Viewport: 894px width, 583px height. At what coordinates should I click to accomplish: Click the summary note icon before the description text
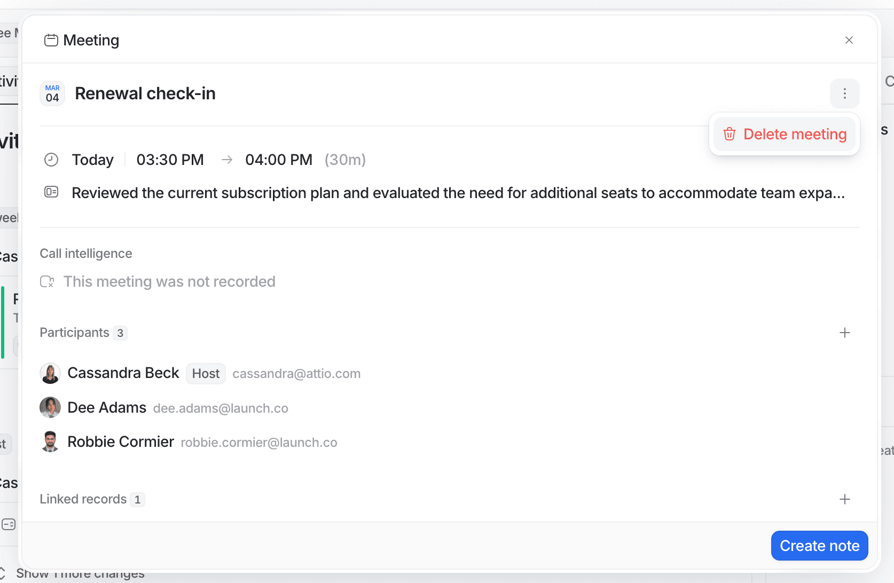(51, 192)
